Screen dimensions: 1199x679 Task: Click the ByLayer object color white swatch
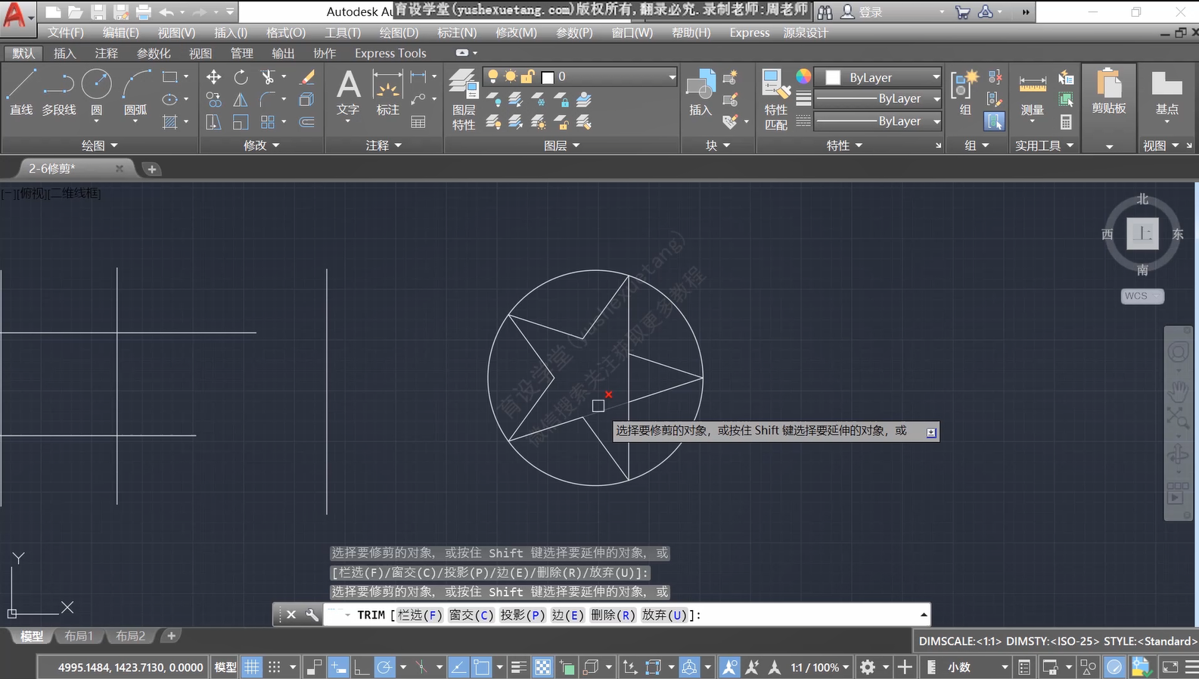click(834, 77)
